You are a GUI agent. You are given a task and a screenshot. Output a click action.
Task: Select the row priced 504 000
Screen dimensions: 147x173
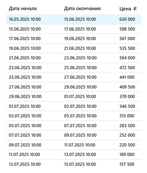pyautogui.click(x=73, y=58)
